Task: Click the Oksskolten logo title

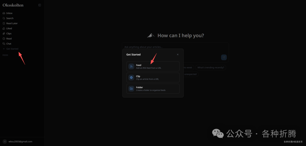Action: tap(13, 5)
